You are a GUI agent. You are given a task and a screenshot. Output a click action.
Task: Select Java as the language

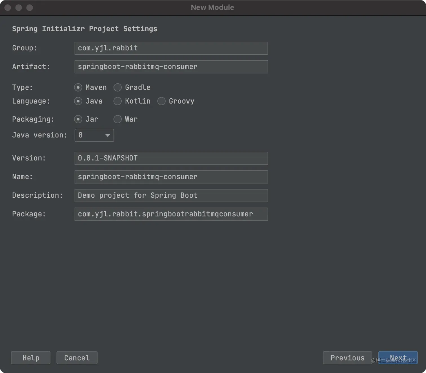pos(78,101)
